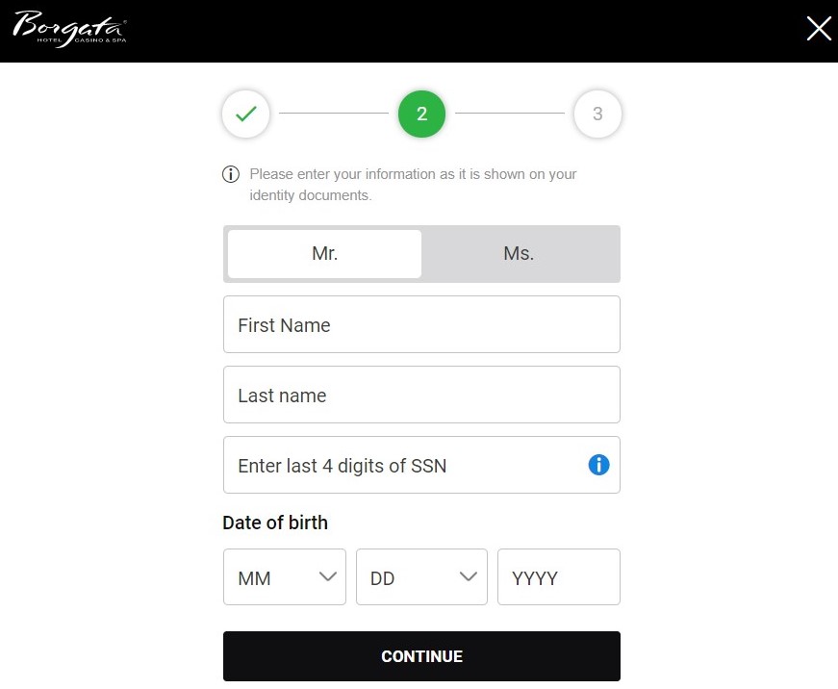The image size is (838, 689).
Task: Click the black CONTINUE button
Action: tap(421, 656)
